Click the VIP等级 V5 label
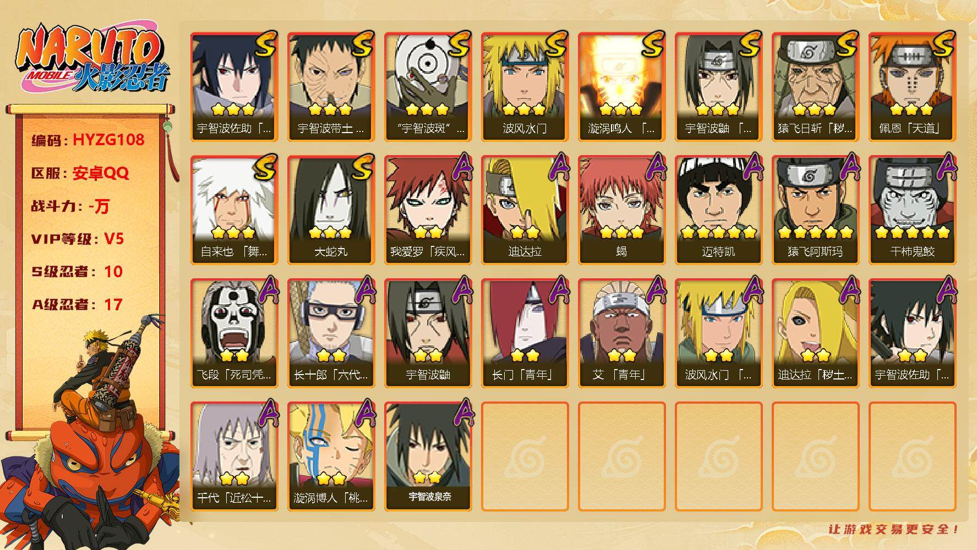The height and width of the screenshot is (550, 977). click(x=78, y=239)
